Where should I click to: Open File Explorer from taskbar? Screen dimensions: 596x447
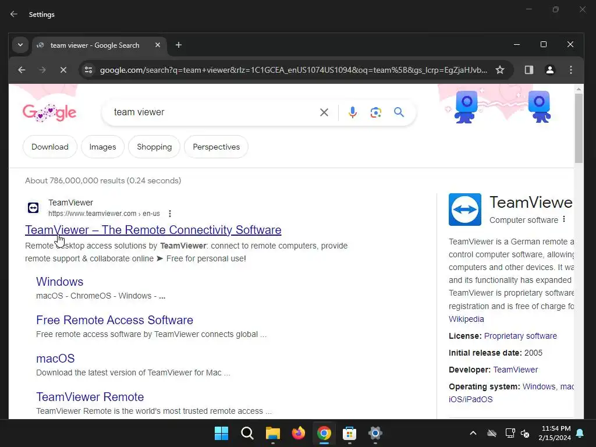(272, 433)
